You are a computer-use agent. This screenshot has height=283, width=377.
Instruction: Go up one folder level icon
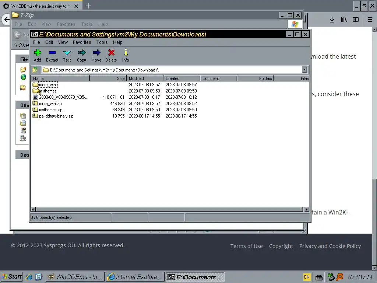click(35, 70)
